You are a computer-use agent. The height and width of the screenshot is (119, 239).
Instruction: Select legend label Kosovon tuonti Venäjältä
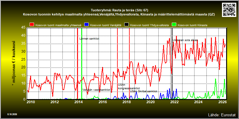(x=106, y=25)
